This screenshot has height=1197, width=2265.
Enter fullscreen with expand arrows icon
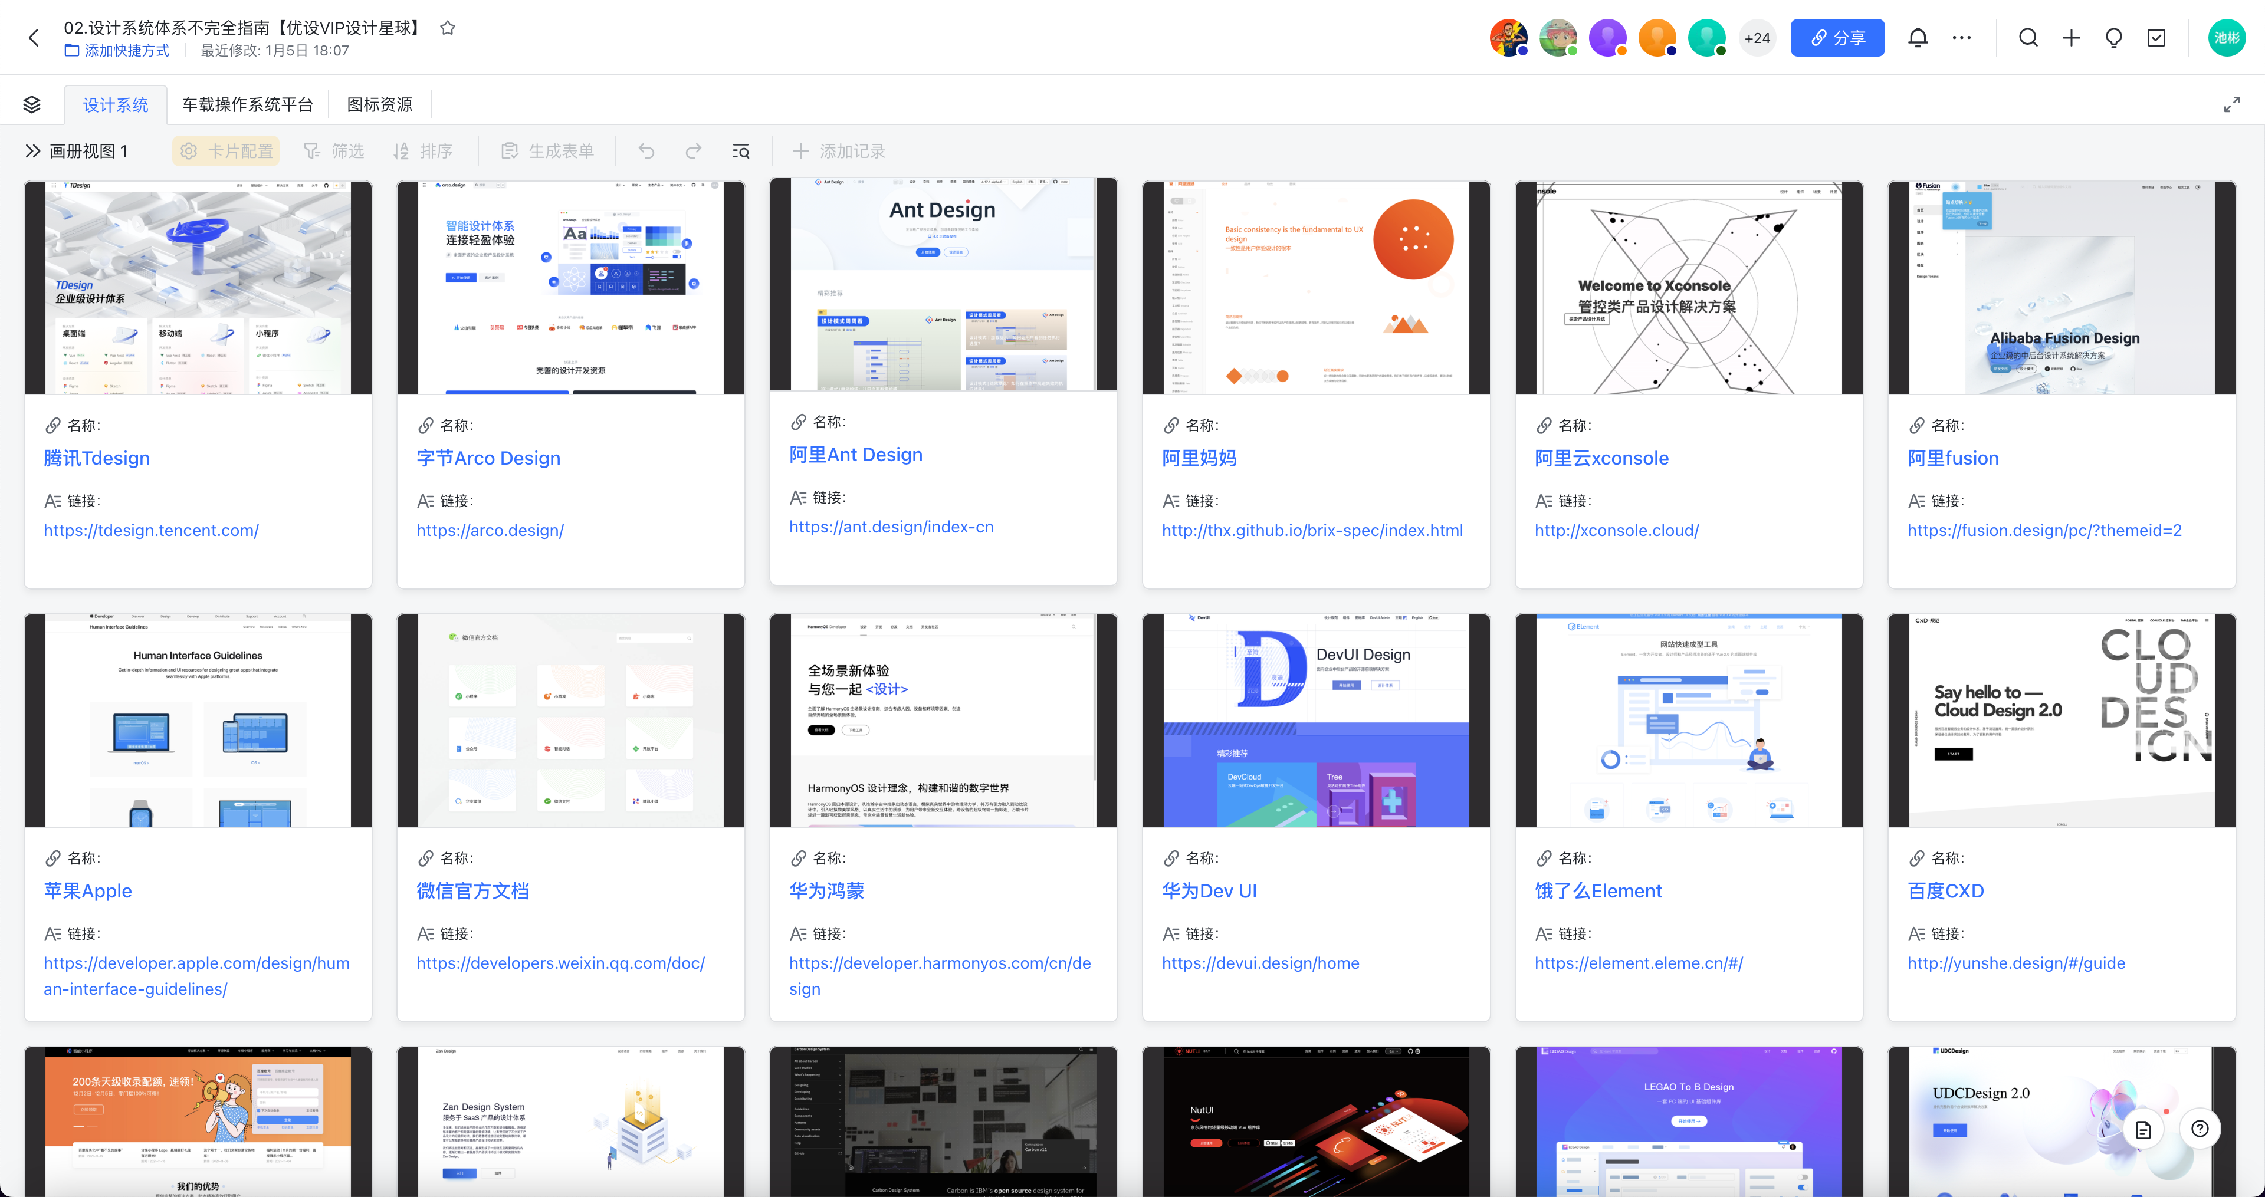click(x=2231, y=106)
